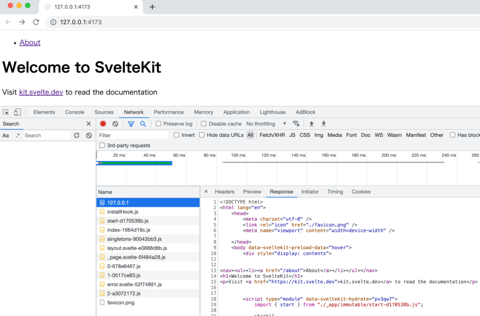Viewport: 480px width, 316px height.
Task: Toggle the device toolbar icon
Action: point(17,112)
